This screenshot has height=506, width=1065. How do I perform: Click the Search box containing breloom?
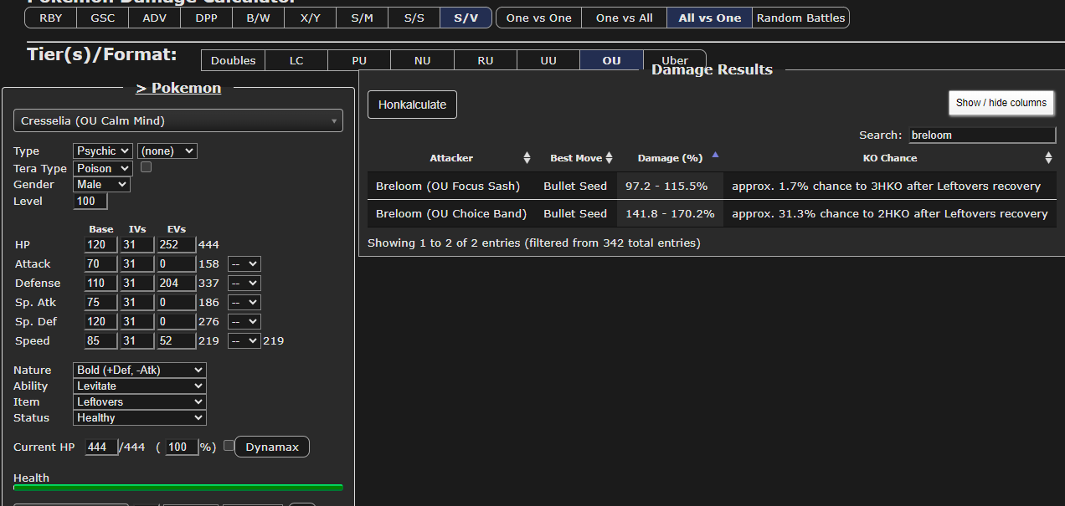click(982, 135)
